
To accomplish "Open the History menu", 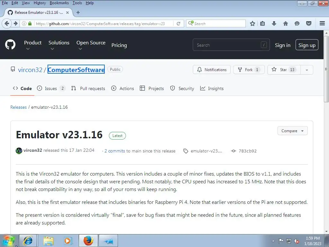I will [40, 3].
